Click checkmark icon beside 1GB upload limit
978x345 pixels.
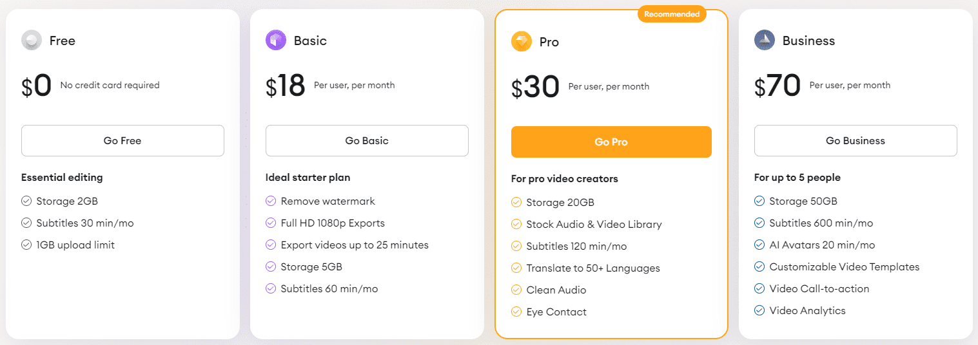26,245
